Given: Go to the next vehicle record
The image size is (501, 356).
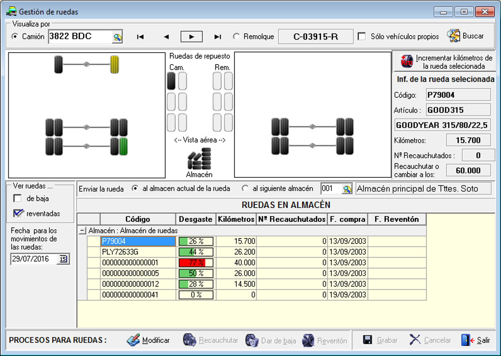Looking at the screenshot, I should [191, 37].
